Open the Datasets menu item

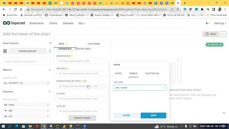[68, 23]
